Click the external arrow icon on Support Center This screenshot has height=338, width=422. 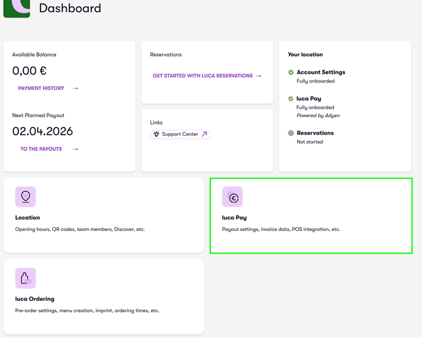(x=204, y=134)
